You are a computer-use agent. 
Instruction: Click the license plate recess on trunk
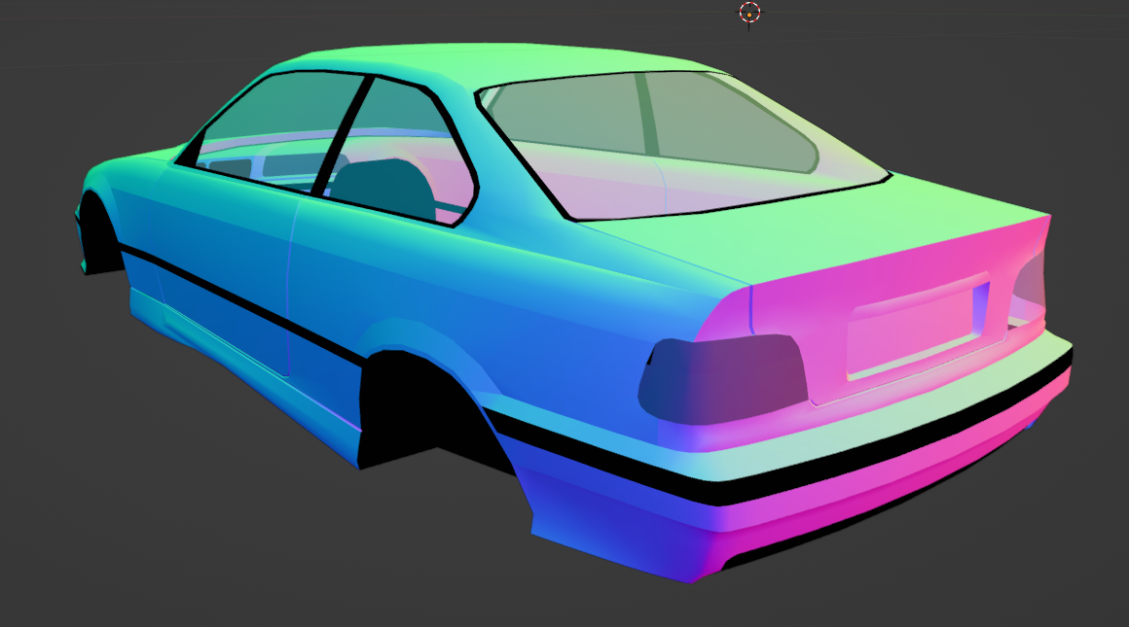pos(920,326)
